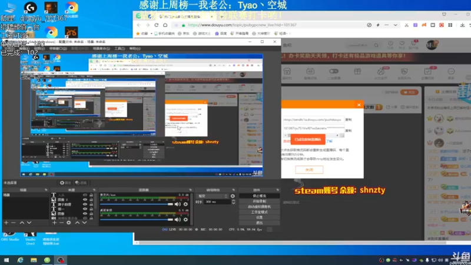Toggle visibility eye for topmost text source

point(85,195)
